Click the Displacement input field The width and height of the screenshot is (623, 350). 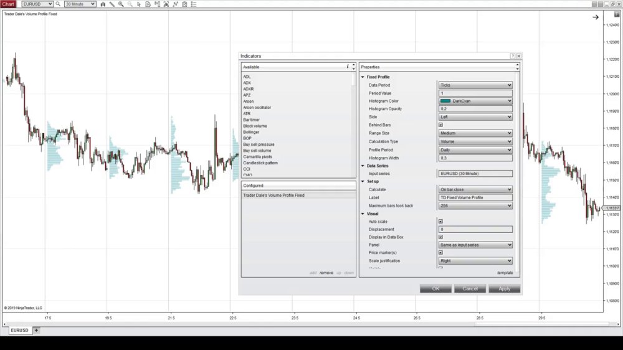[x=475, y=229]
